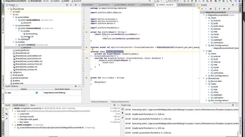Select build.gradle.kts file

pos(22,50)
